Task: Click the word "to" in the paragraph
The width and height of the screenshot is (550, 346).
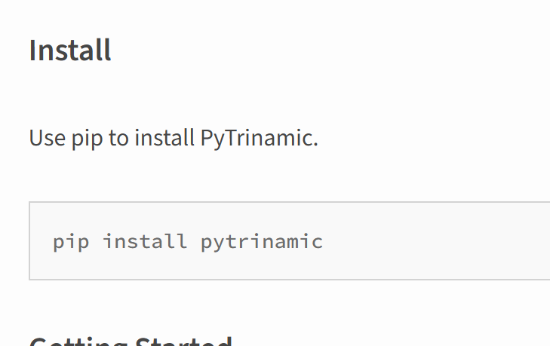Action: point(119,139)
